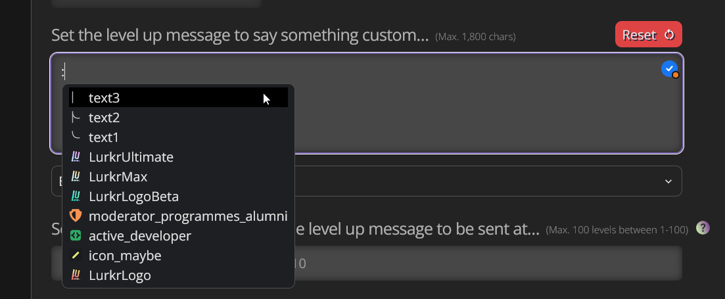Click the icon_maybe pencil emoji icon
Viewport: 725px width, 299px height.
[x=76, y=256]
